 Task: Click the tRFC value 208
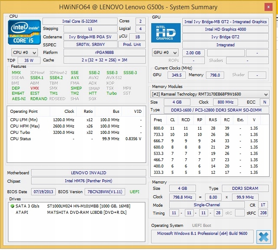click(x=263, y=213)
